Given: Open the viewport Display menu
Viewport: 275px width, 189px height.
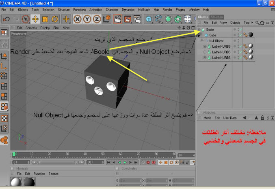Looking at the screenshot, I should click(45, 28).
